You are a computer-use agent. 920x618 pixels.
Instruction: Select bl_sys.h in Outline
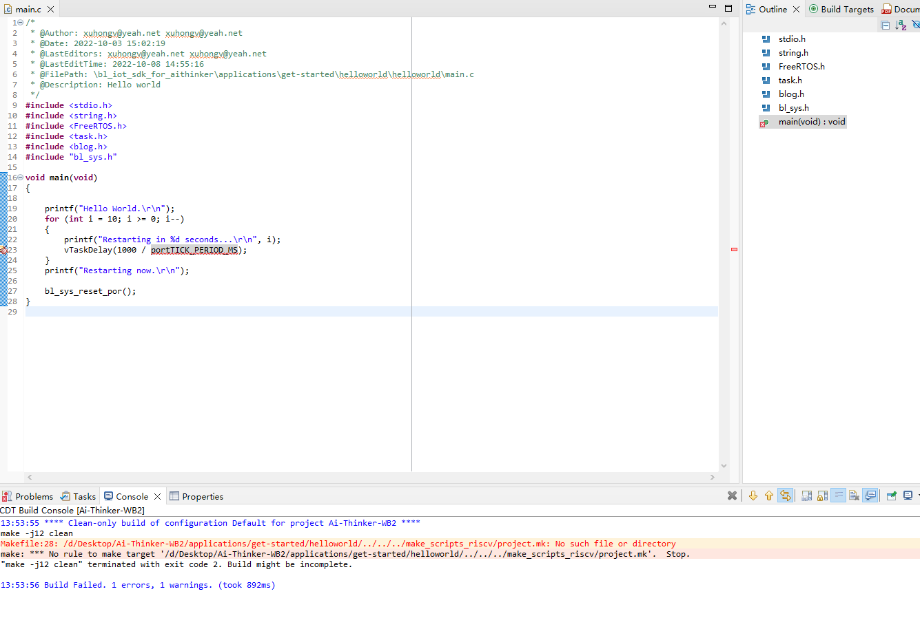point(794,108)
